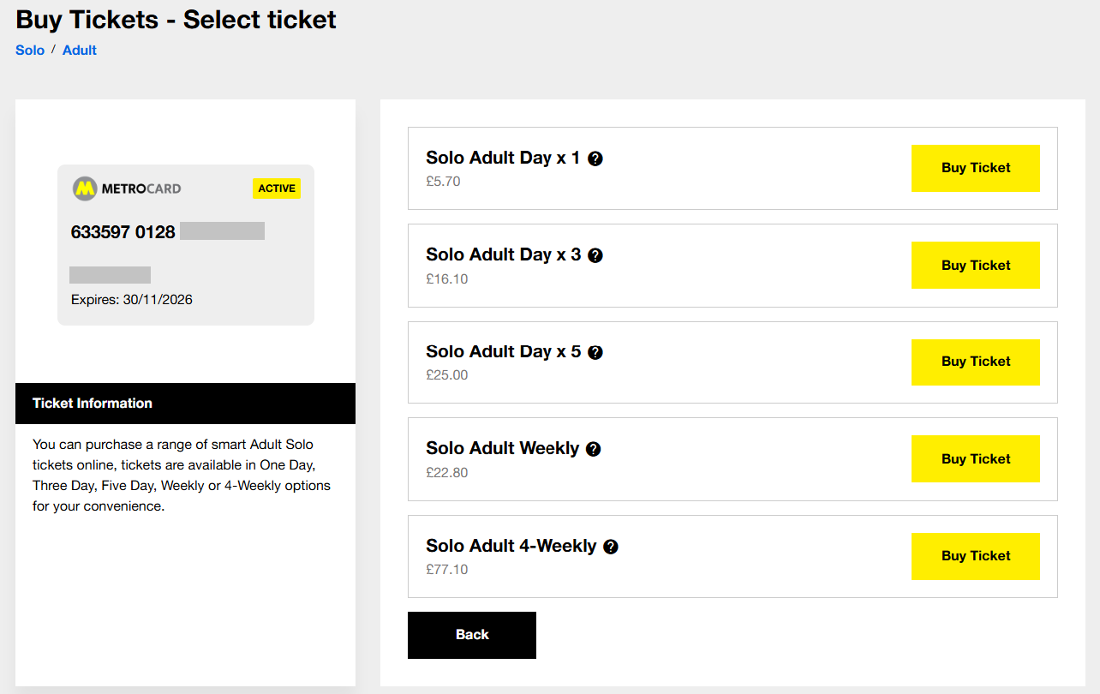Follow the Solo breadcrumb link
Viewport: 1100px width, 694px height.
30,50
